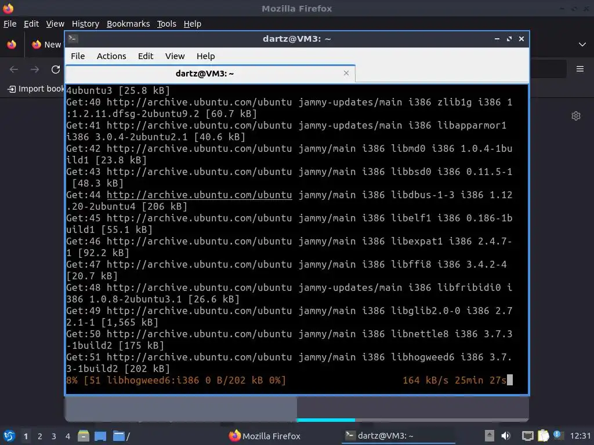Viewport: 594px width, 445px height.
Task: Open file manager drawer icon in taskbar
Action: point(84,436)
